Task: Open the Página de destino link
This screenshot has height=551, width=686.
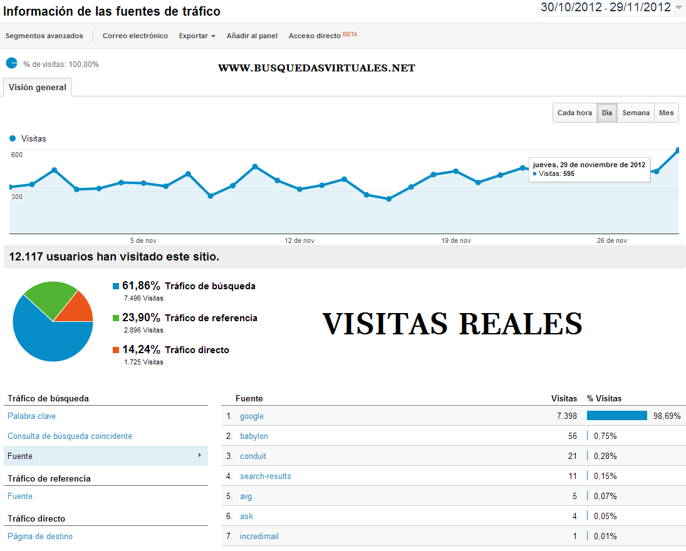Action: pyautogui.click(x=40, y=536)
